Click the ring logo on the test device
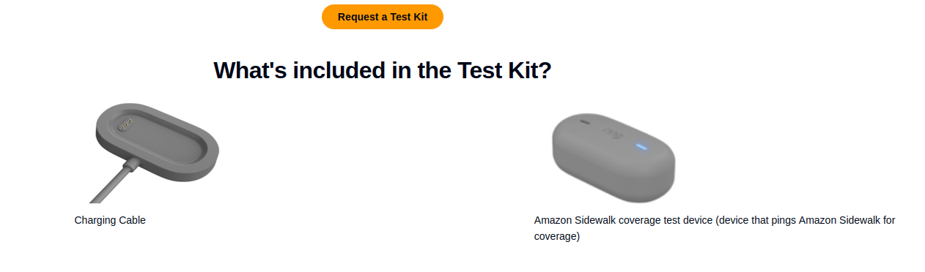The image size is (925, 272). coord(611,133)
